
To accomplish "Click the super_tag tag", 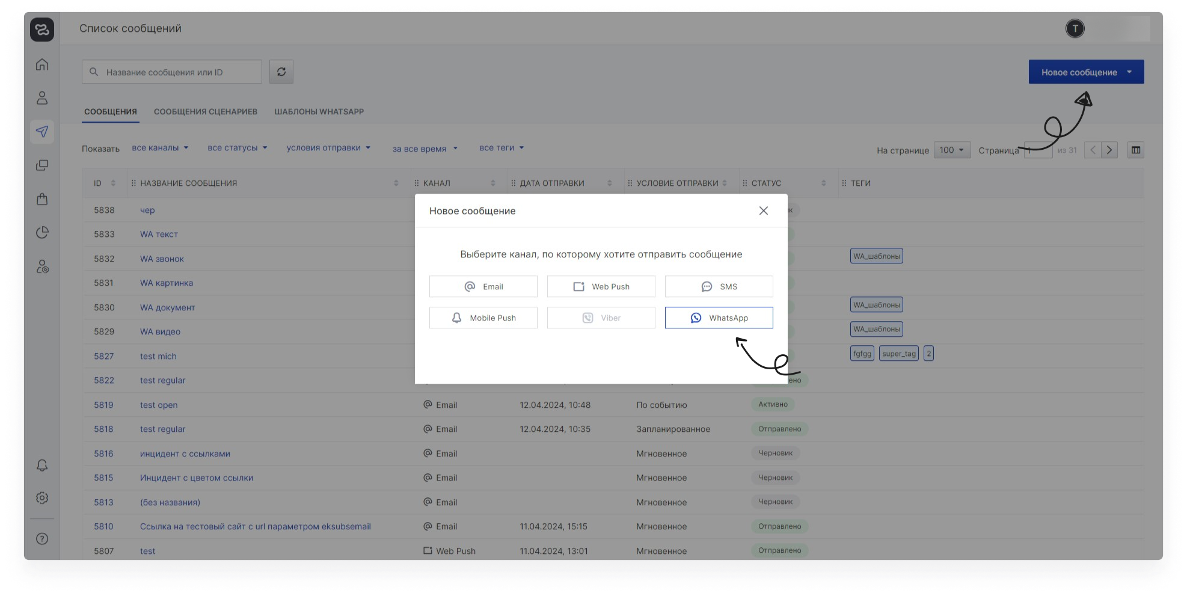I will [x=899, y=354].
